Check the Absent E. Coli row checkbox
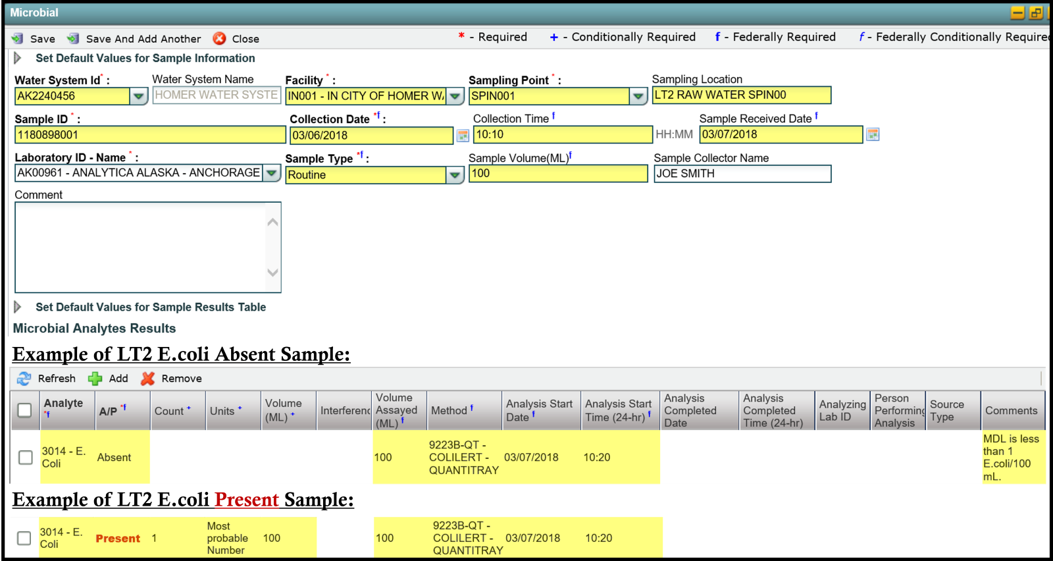1053x561 pixels. (26, 457)
